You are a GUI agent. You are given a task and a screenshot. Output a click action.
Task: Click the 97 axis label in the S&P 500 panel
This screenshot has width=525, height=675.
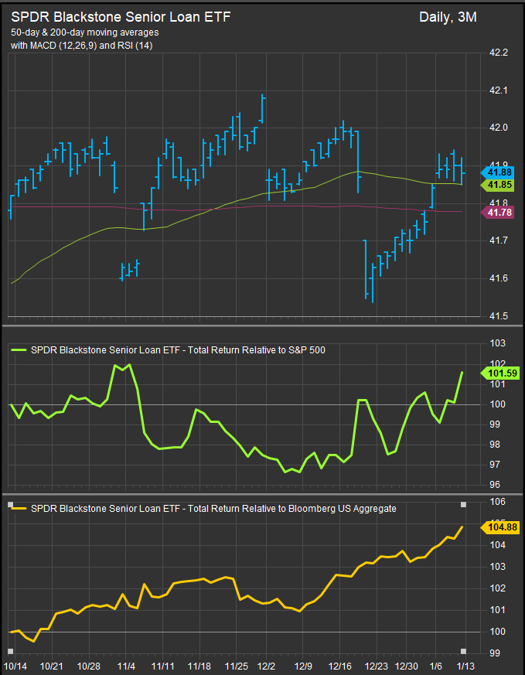(496, 465)
